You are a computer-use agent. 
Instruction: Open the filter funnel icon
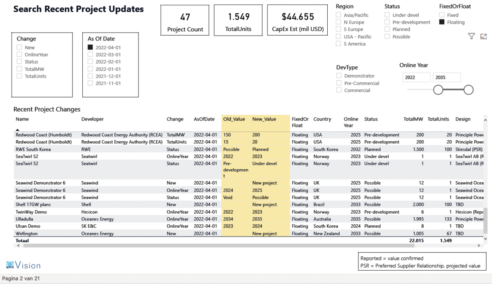point(471,37)
